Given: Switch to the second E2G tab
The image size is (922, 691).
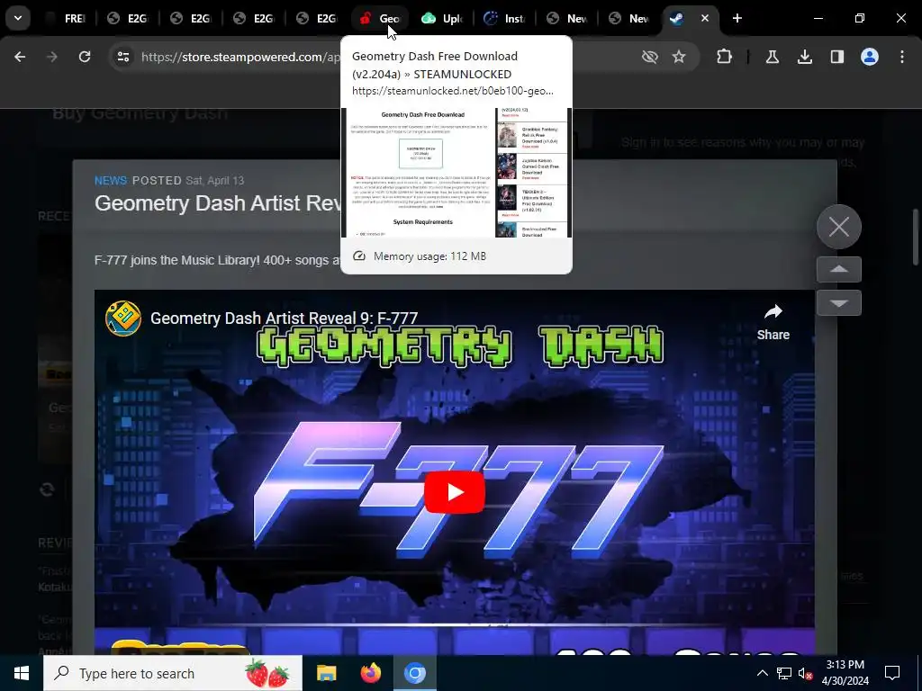Looking at the screenshot, I should pos(191,19).
